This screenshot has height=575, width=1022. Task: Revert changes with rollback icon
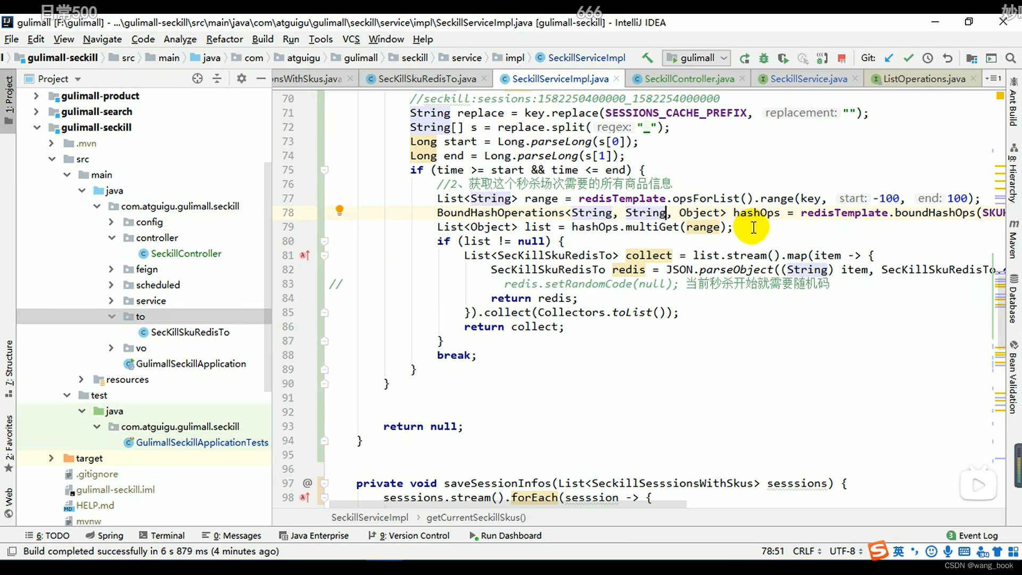[947, 58]
